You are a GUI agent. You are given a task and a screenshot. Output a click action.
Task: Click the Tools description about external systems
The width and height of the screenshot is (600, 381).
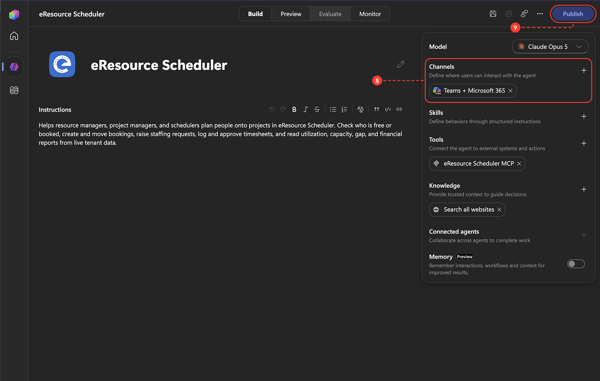[487, 148]
